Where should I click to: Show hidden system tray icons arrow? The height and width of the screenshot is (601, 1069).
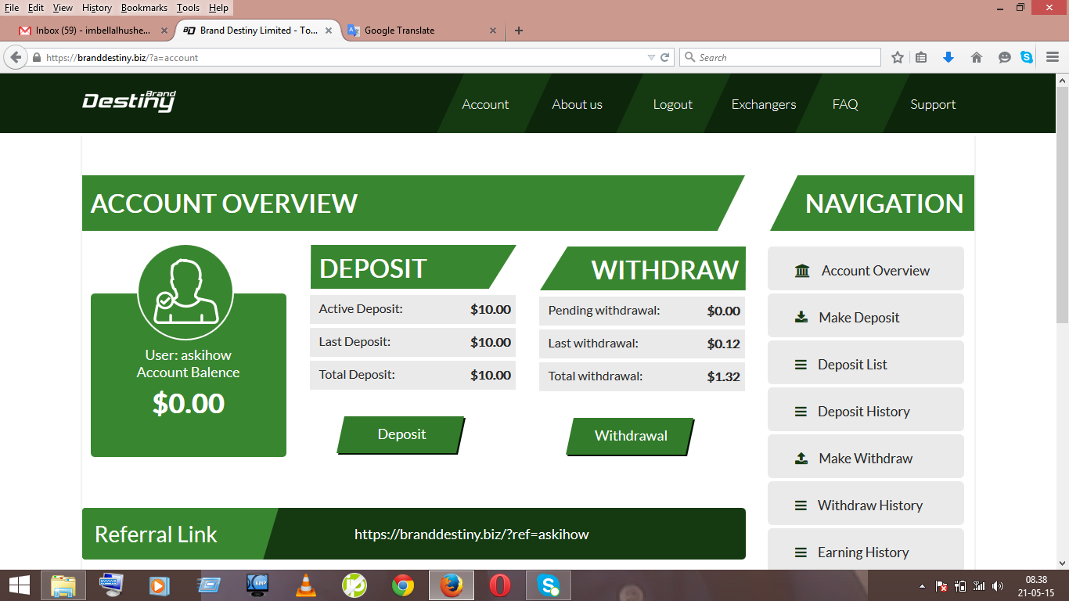click(x=922, y=586)
